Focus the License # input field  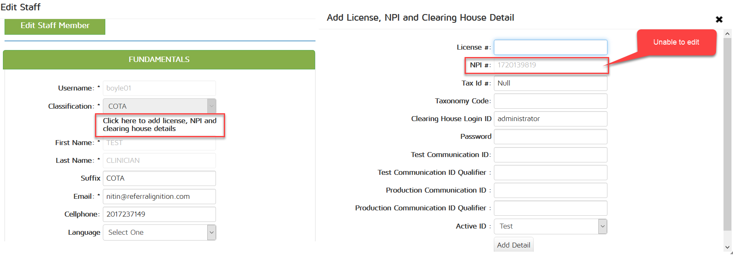[x=550, y=48]
